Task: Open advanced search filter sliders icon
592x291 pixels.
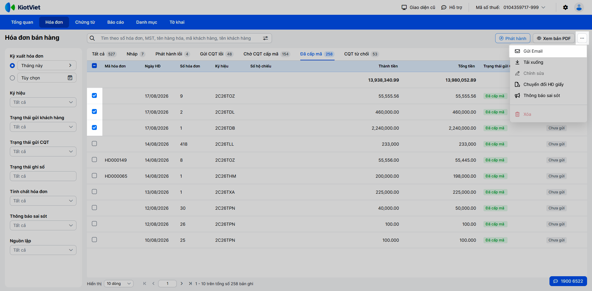Action: (265, 38)
